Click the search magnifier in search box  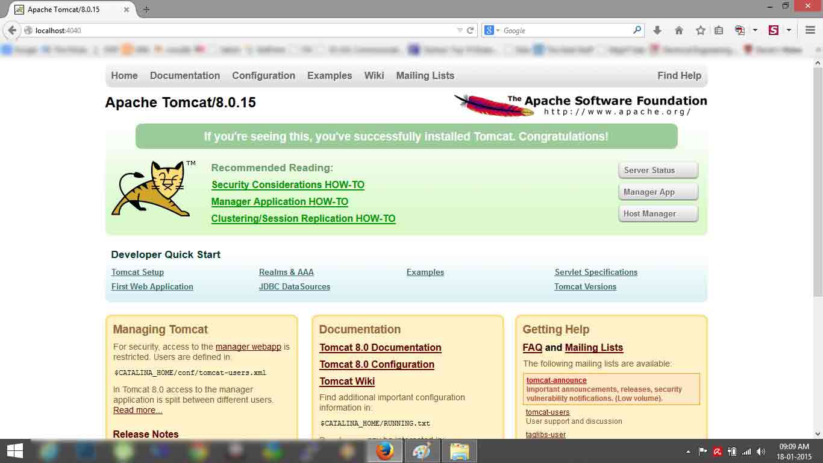pos(637,30)
